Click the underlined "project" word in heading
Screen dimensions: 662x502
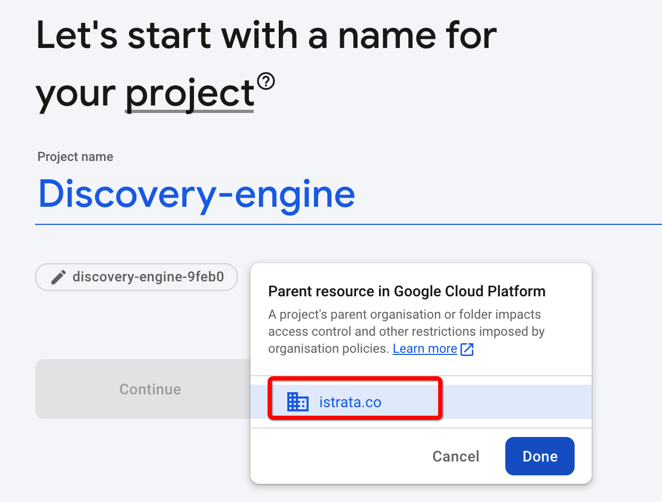(189, 93)
